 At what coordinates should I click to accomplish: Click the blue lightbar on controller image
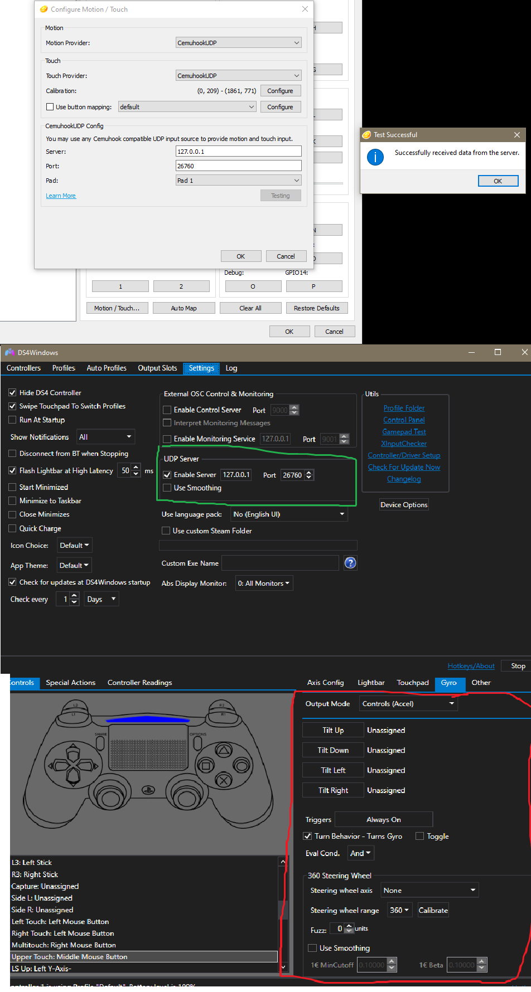click(148, 719)
